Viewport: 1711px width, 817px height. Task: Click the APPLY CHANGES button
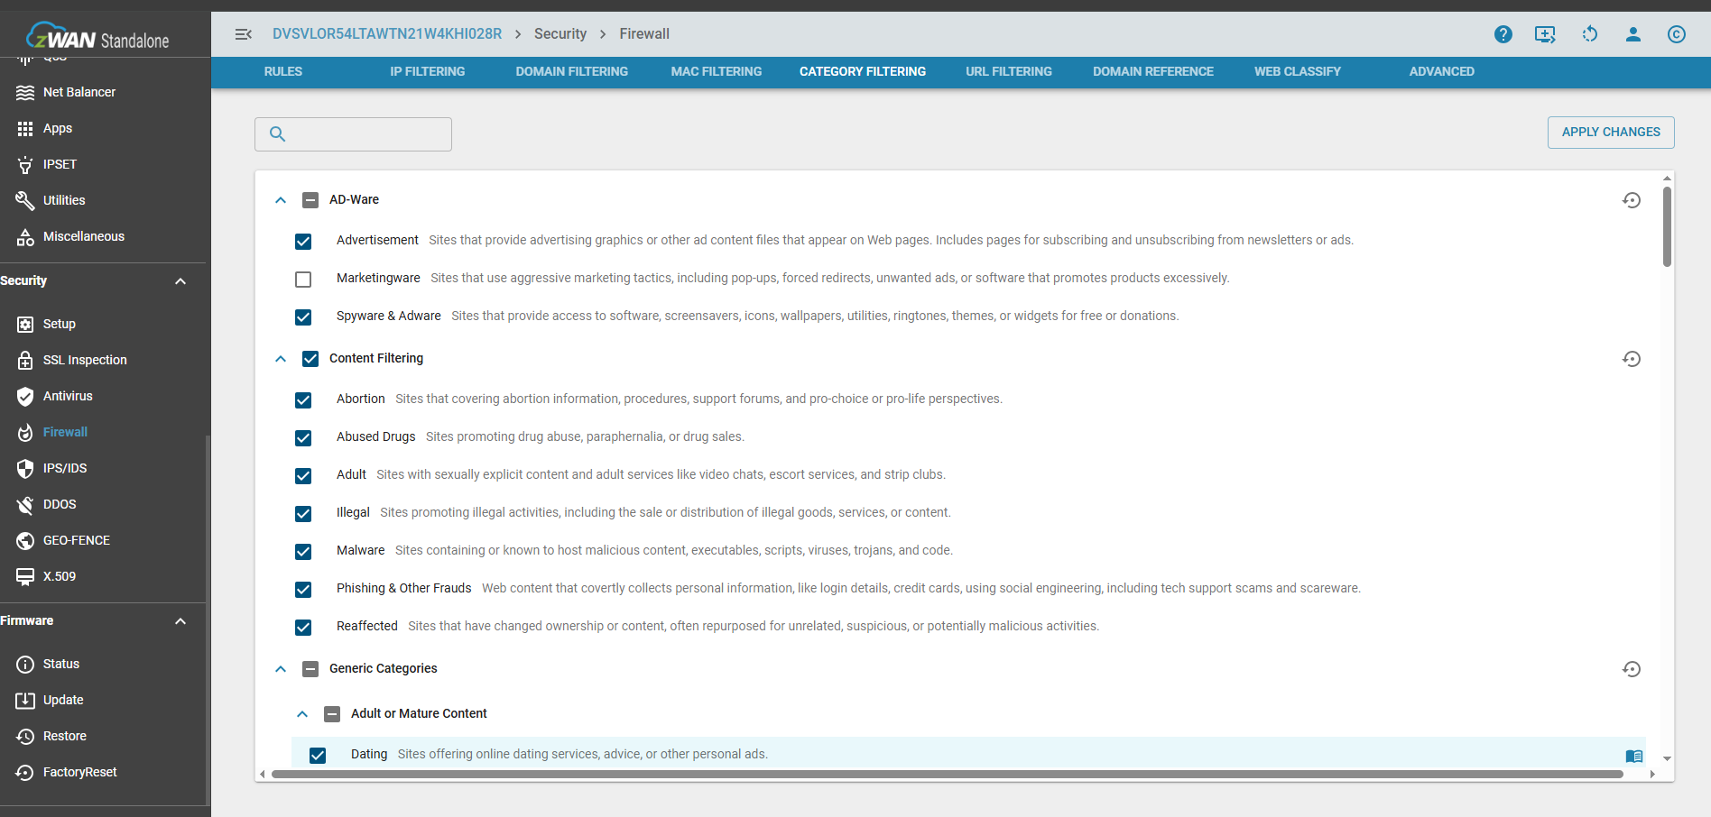click(x=1610, y=132)
